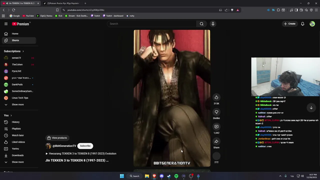This screenshot has height=180, width=320.
Task: Click the address bar URL
Action: (86, 10)
